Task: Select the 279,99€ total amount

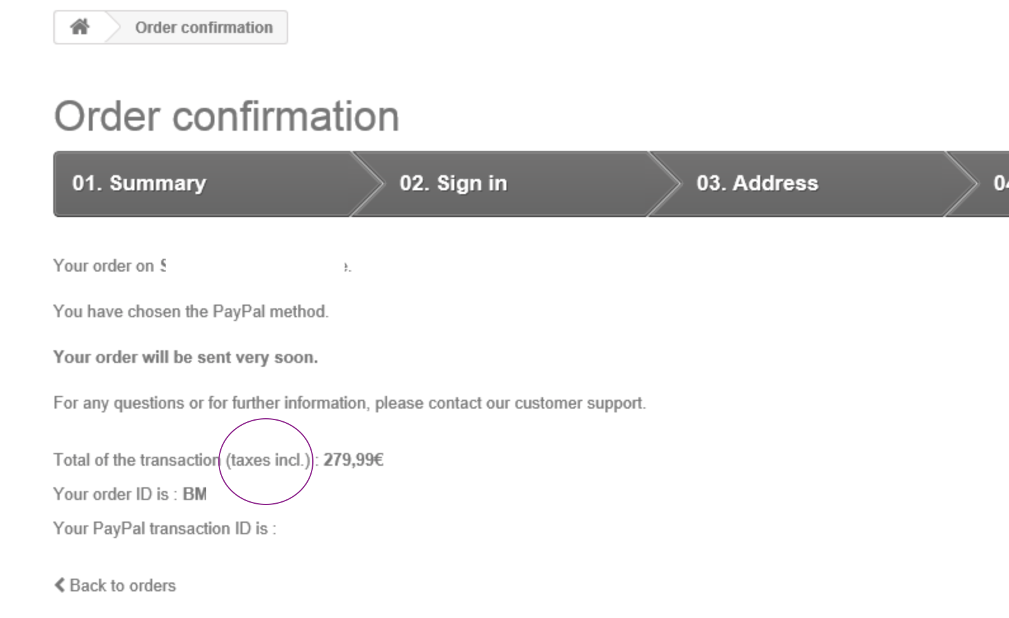Action: tap(353, 460)
